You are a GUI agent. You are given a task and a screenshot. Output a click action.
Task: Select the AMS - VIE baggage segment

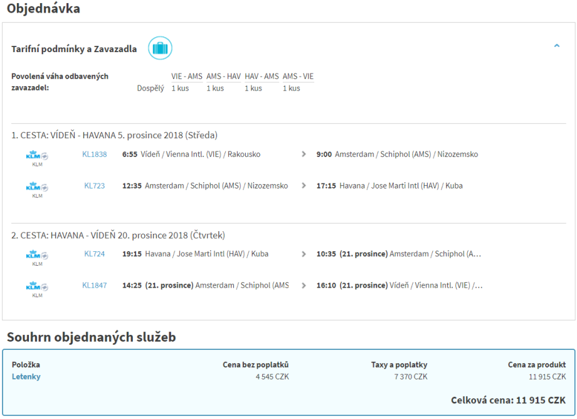(x=298, y=77)
